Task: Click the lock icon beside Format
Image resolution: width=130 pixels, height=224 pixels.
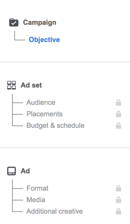Action: coord(118,188)
